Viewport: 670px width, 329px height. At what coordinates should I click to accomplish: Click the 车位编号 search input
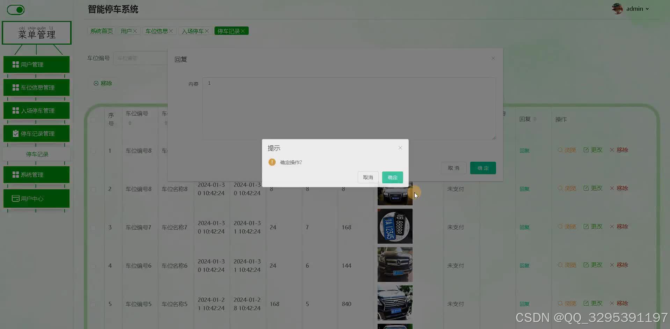140,58
